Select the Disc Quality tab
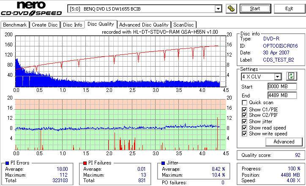 click(x=101, y=24)
